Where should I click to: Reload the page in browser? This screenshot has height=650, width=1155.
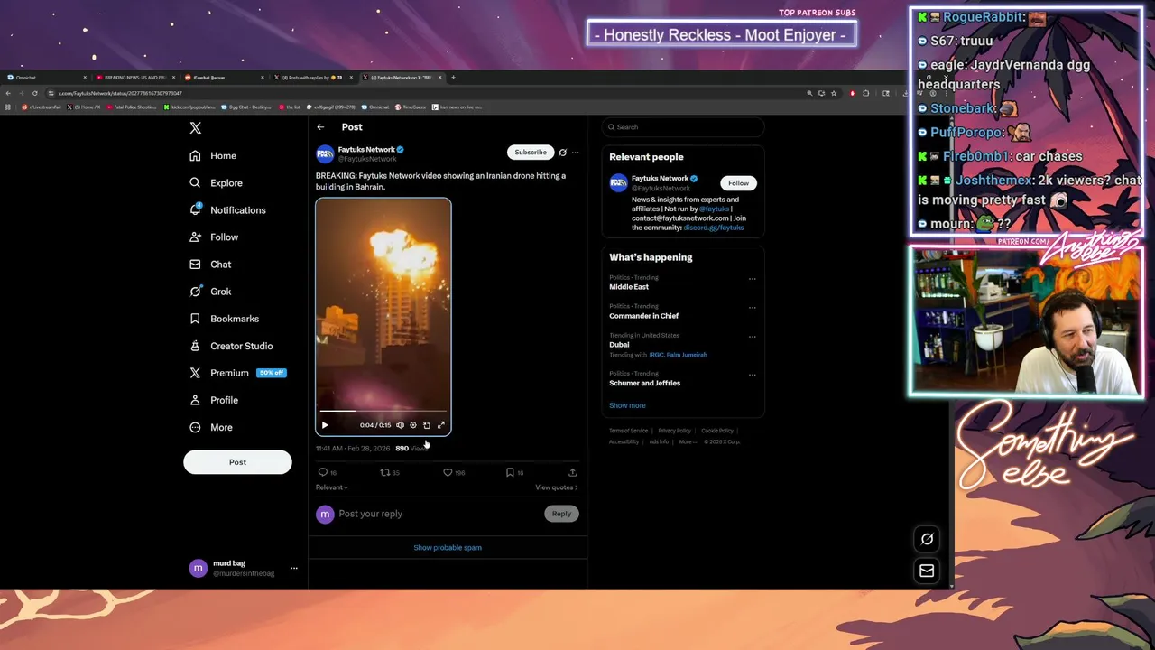click(x=34, y=93)
